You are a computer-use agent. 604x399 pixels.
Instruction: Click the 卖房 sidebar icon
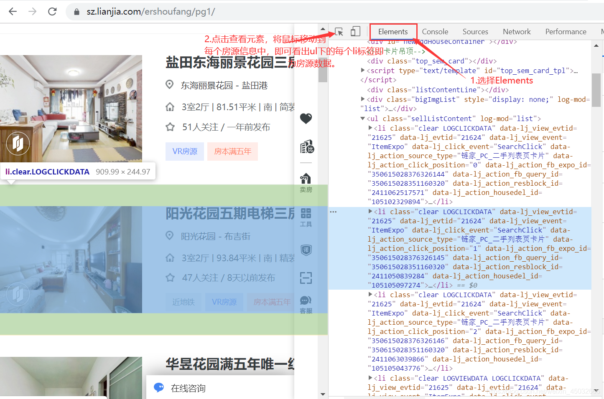click(x=306, y=183)
